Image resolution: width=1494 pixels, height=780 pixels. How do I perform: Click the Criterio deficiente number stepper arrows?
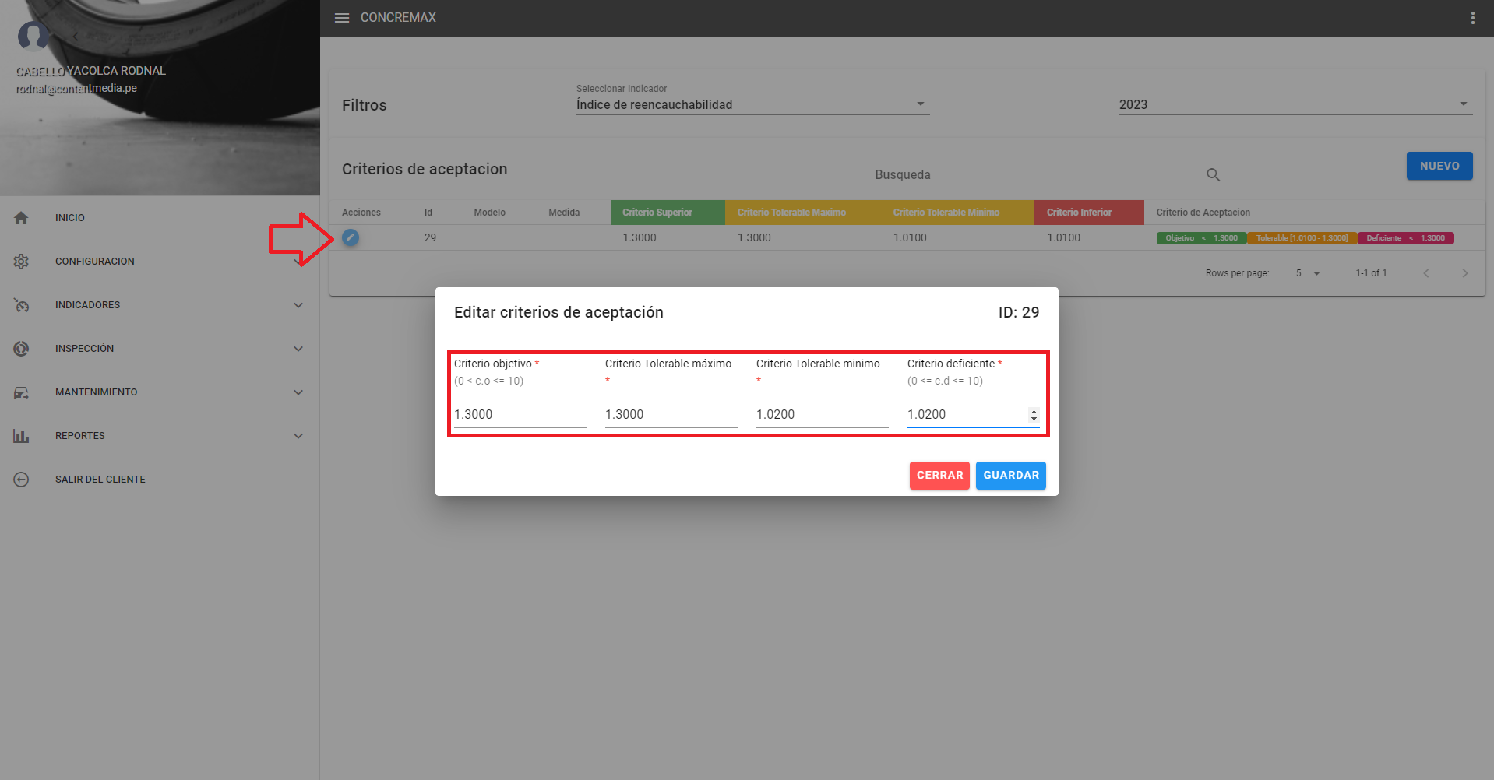(x=1034, y=415)
